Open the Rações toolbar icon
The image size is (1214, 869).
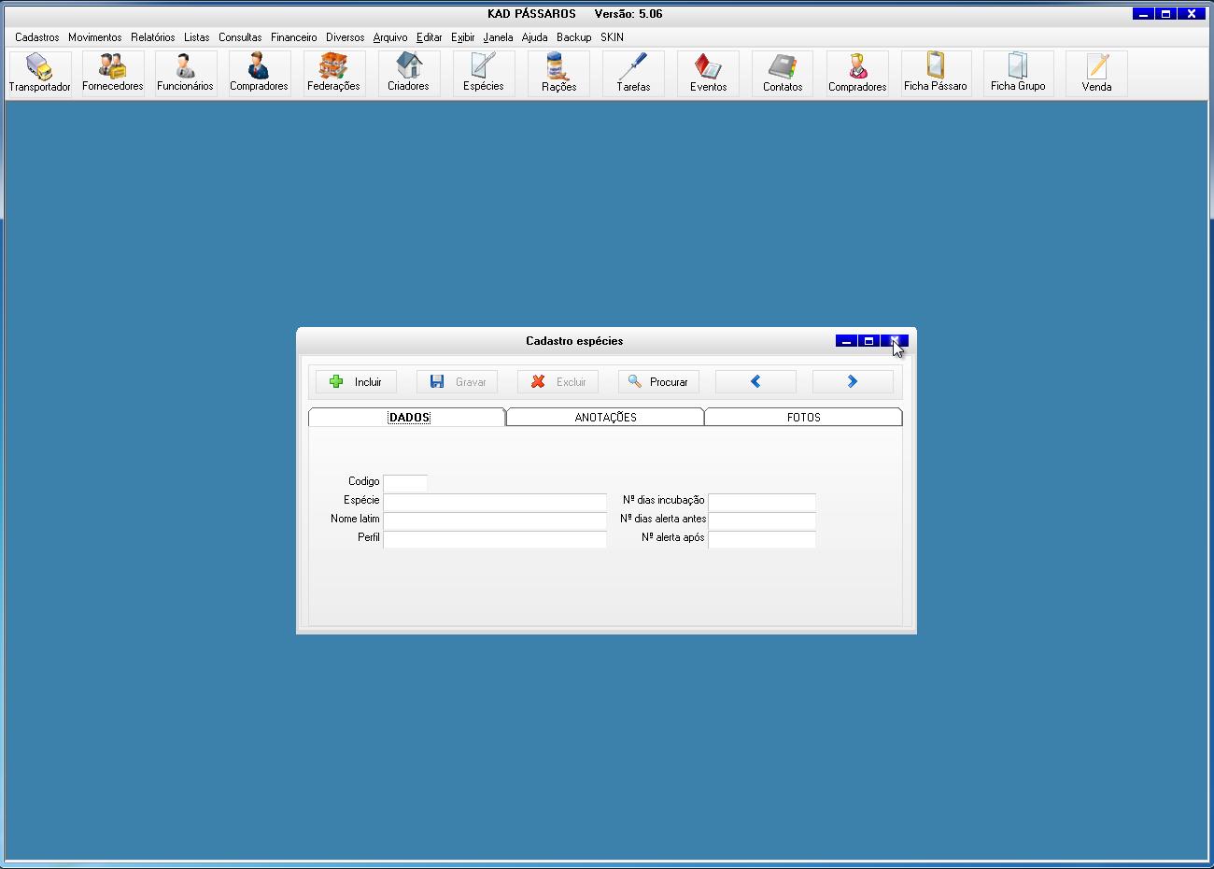point(558,73)
